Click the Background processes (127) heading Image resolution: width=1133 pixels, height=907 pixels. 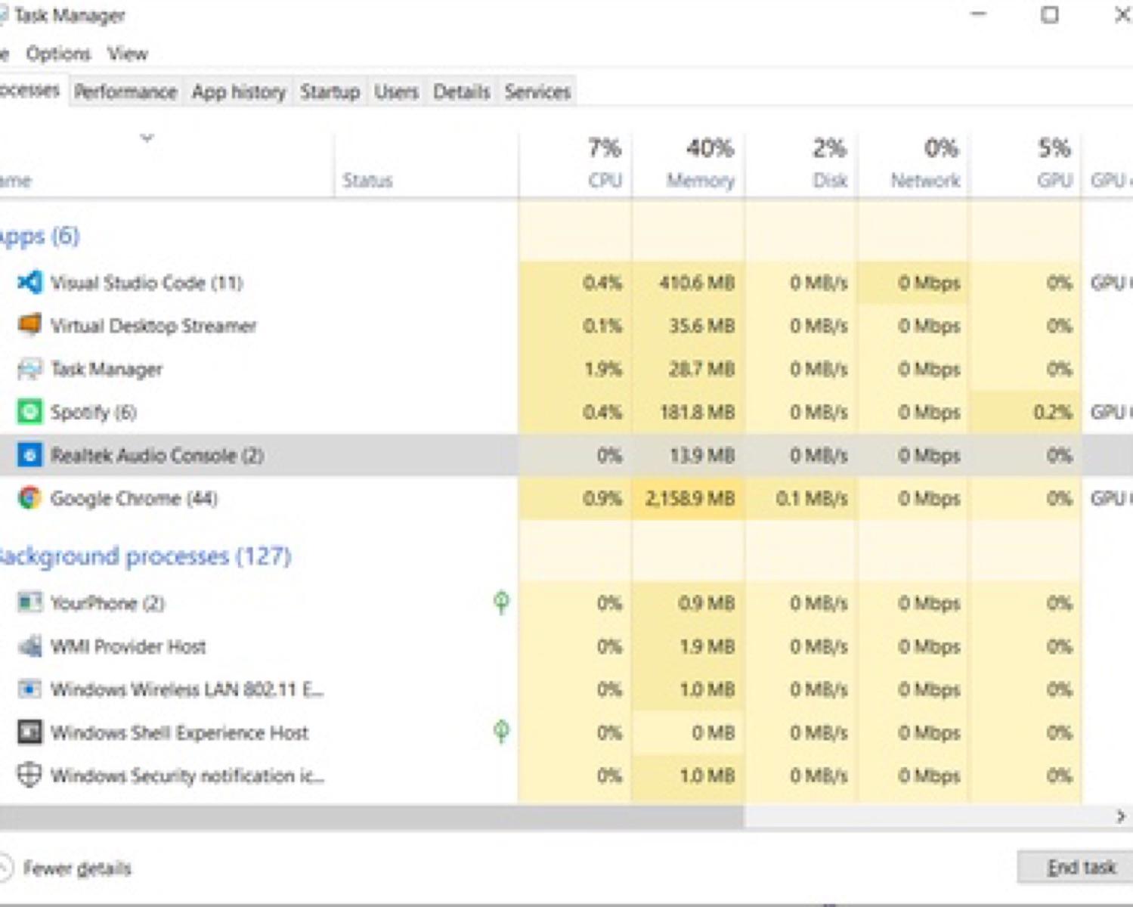144,556
